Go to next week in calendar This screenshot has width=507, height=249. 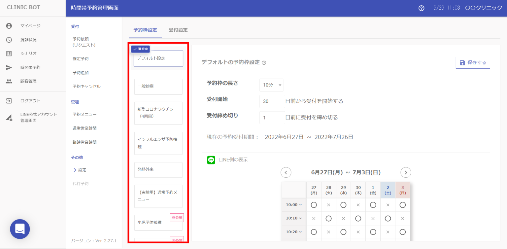[x=406, y=172]
